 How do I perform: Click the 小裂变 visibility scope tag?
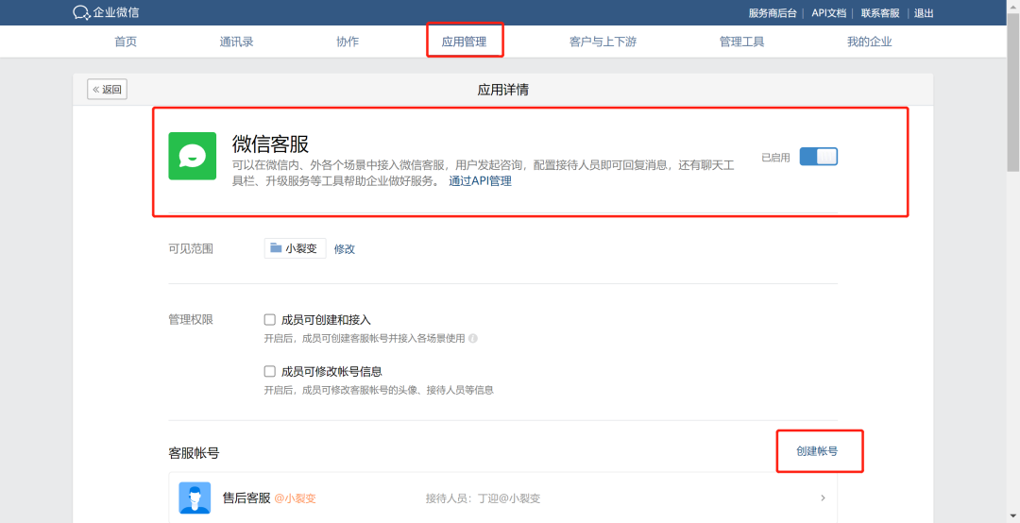pos(295,248)
